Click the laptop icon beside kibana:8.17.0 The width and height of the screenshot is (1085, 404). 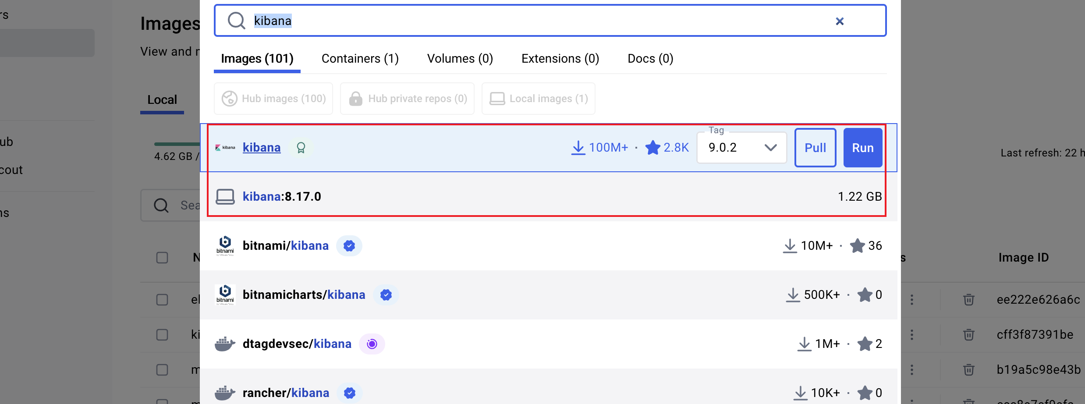tap(225, 197)
